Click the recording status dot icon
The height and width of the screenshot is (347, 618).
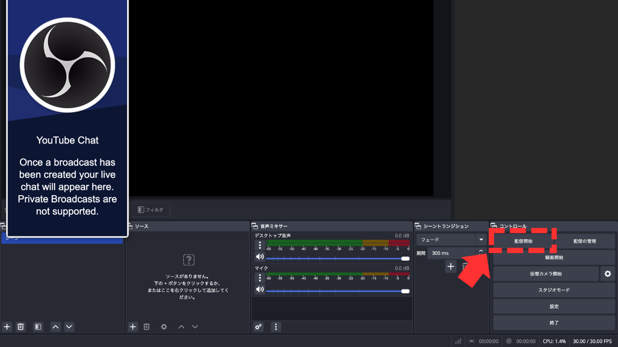[x=508, y=341]
